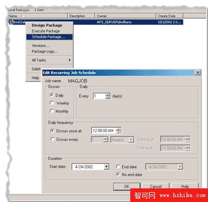
Task: Open the Start date dropdown calendar
Action: [x=107, y=167]
